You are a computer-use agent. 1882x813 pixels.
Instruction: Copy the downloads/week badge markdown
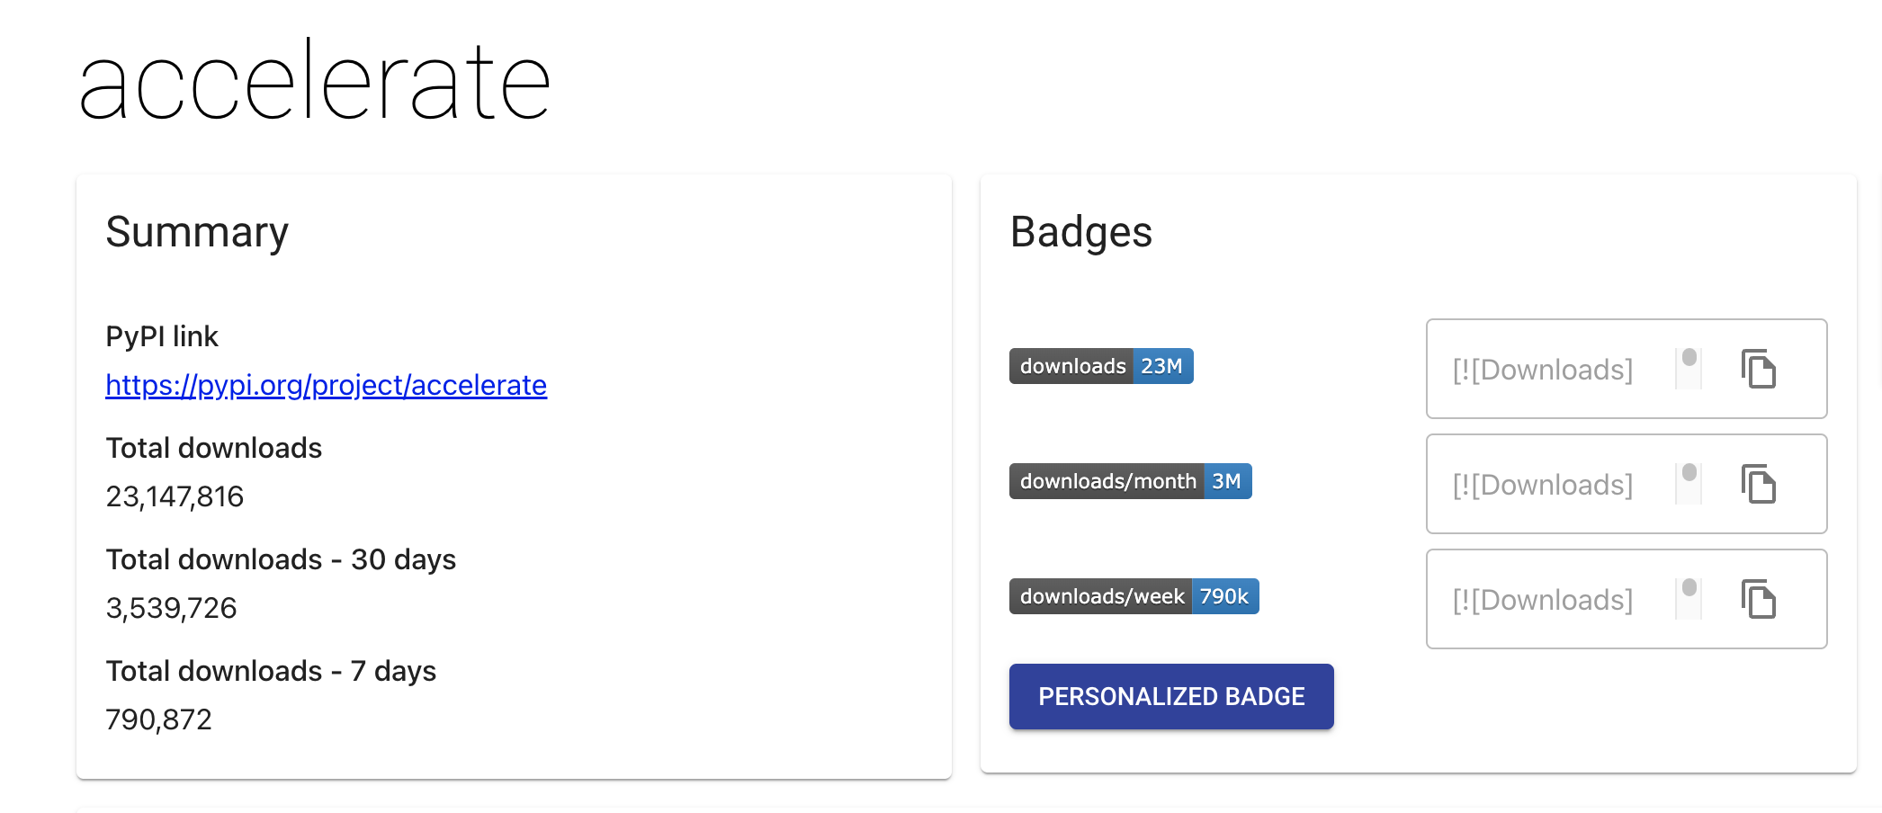pos(1758,599)
